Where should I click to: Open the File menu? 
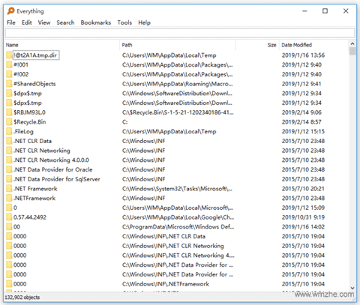click(11, 22)
